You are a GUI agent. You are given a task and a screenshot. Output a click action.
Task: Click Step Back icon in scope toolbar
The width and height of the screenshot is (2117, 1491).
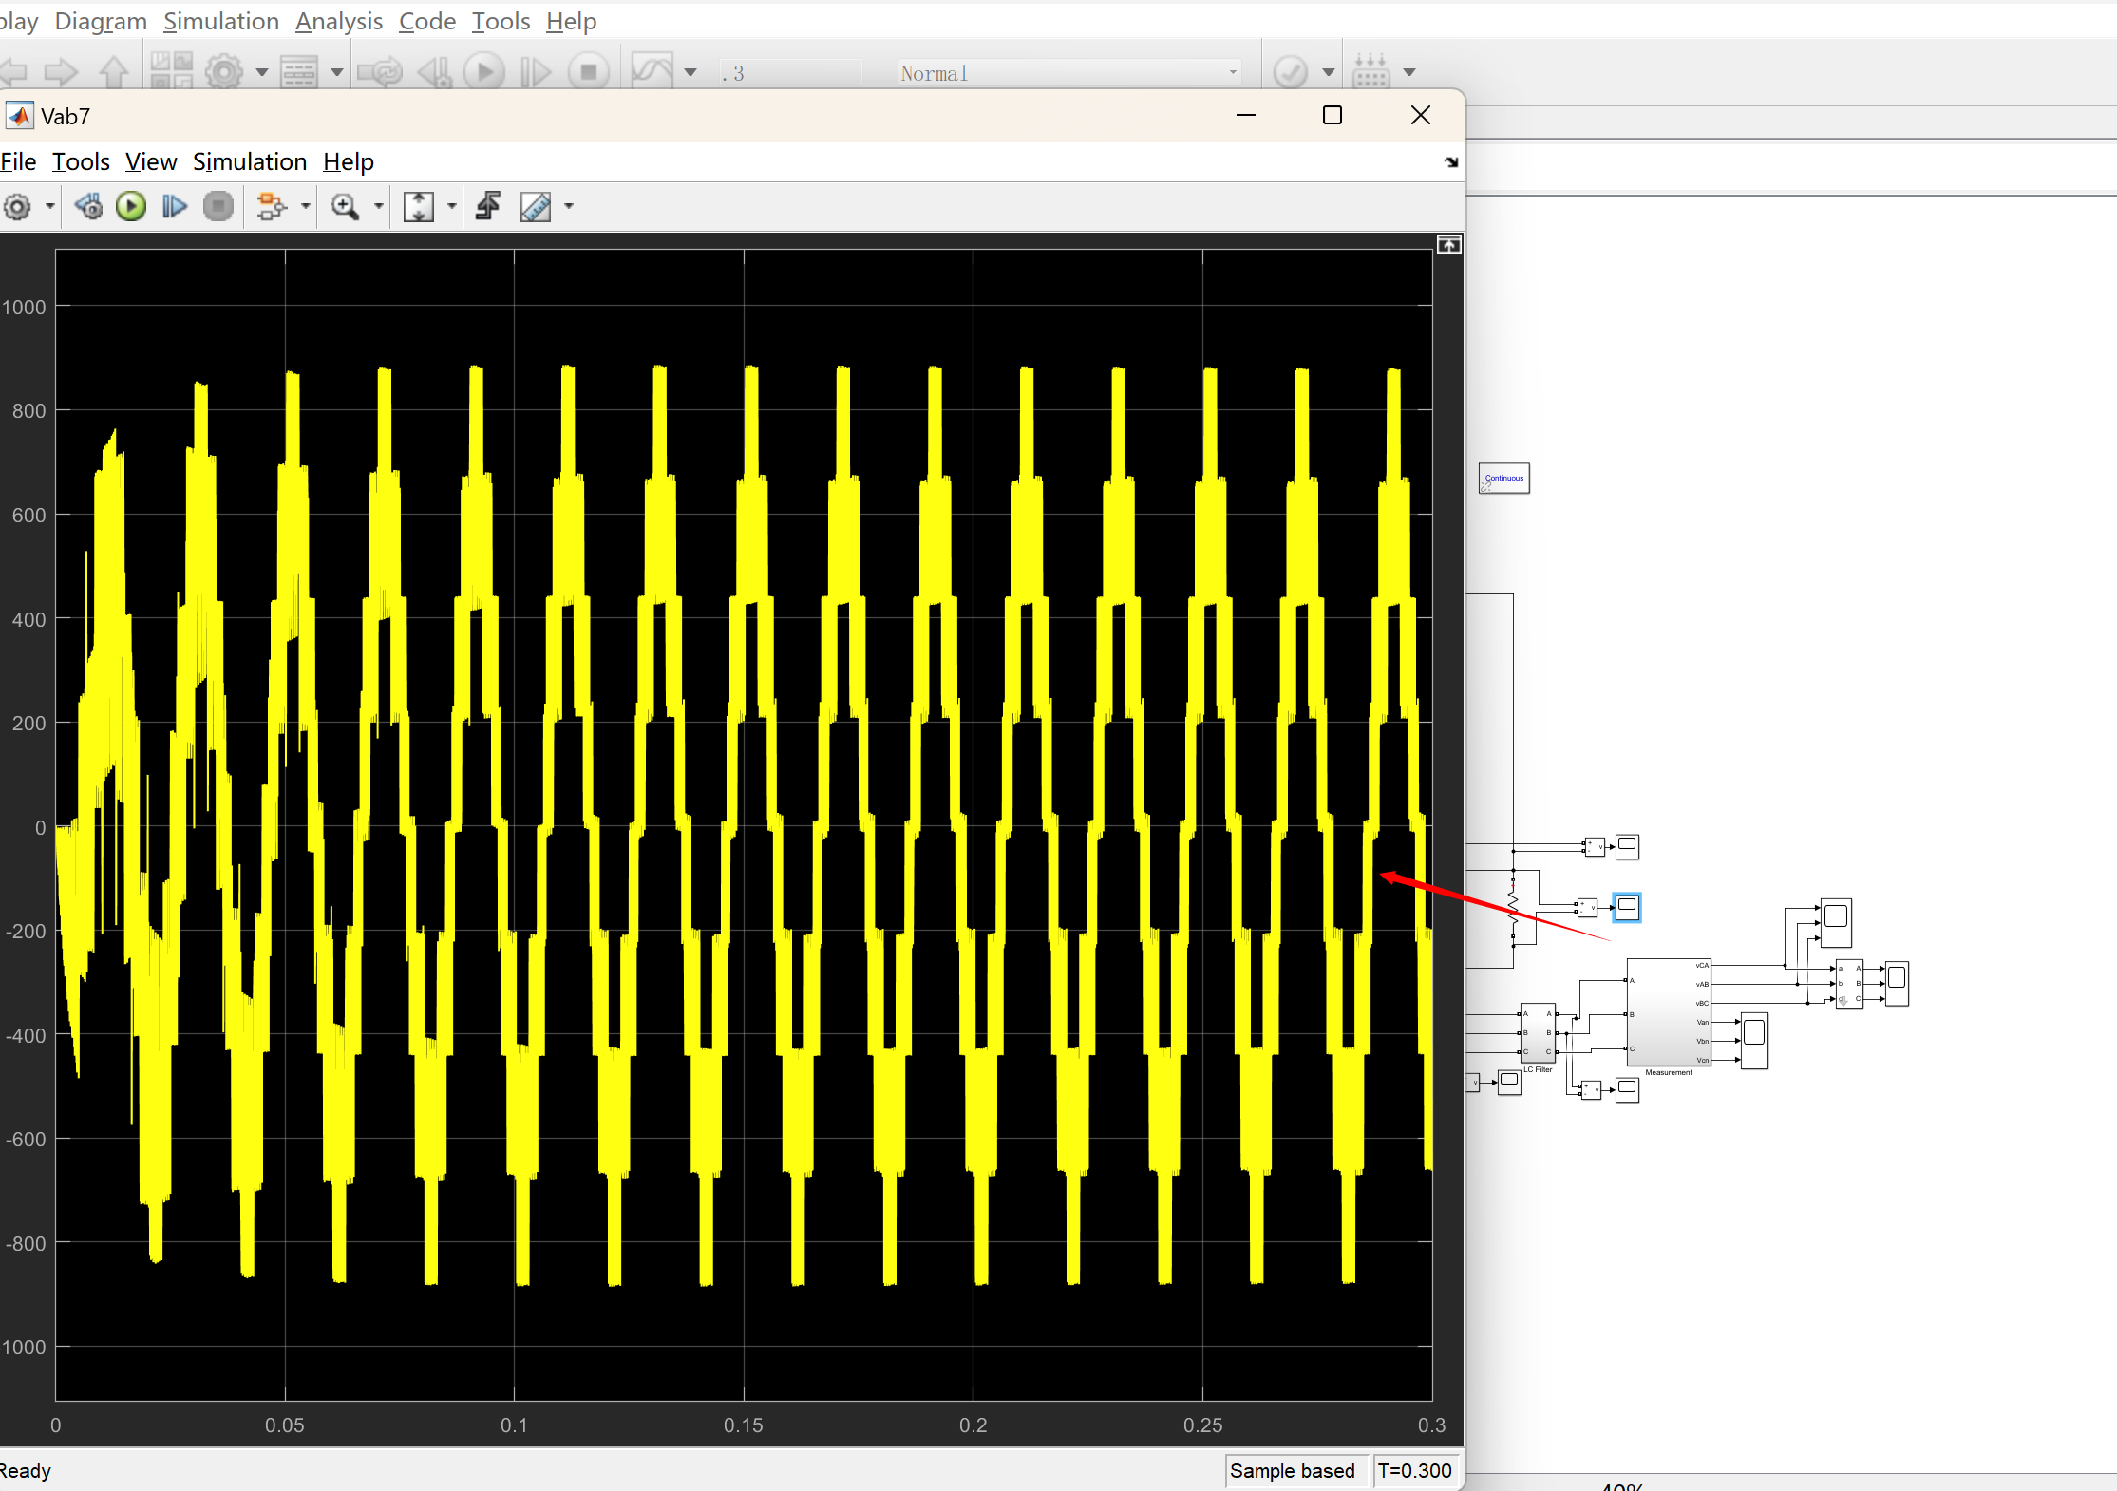coord(88,206)
